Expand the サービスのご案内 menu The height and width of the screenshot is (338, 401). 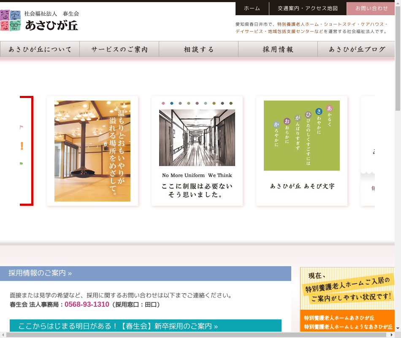point(119,49)
